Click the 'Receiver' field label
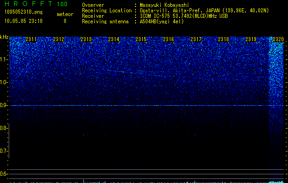Viewport: 288px width, 183px height. pyautogui.click(x=93, y=16)
